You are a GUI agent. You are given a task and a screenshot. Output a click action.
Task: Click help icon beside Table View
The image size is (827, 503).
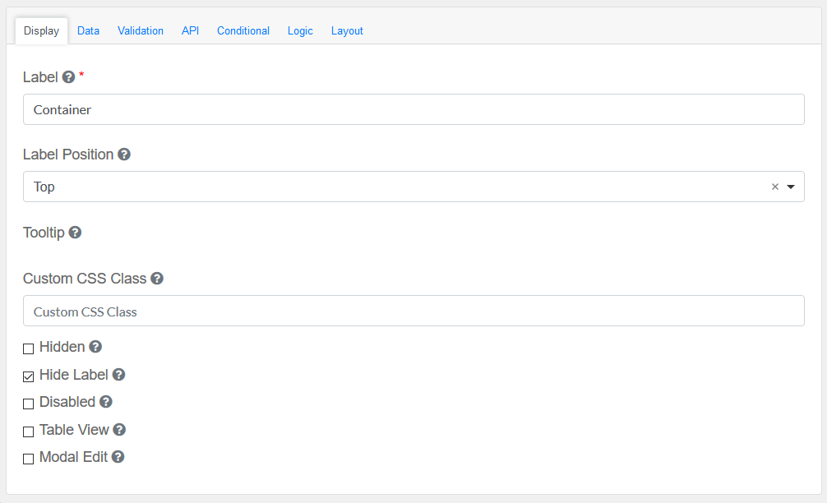click(119, 430)
